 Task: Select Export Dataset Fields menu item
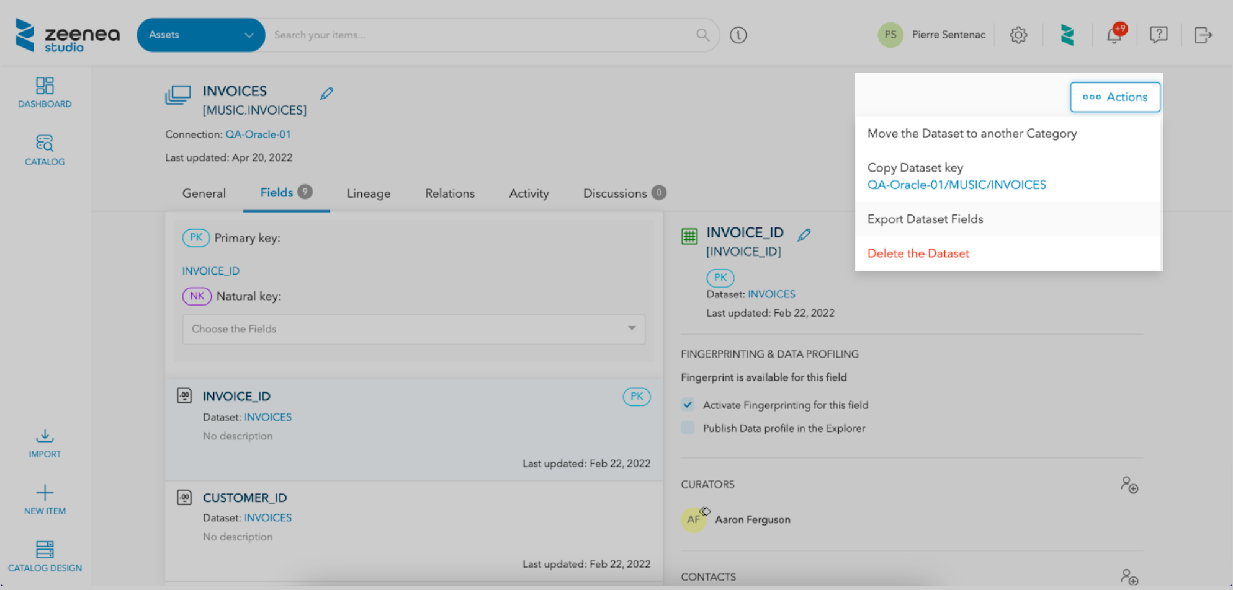click(x=925, y=219)
